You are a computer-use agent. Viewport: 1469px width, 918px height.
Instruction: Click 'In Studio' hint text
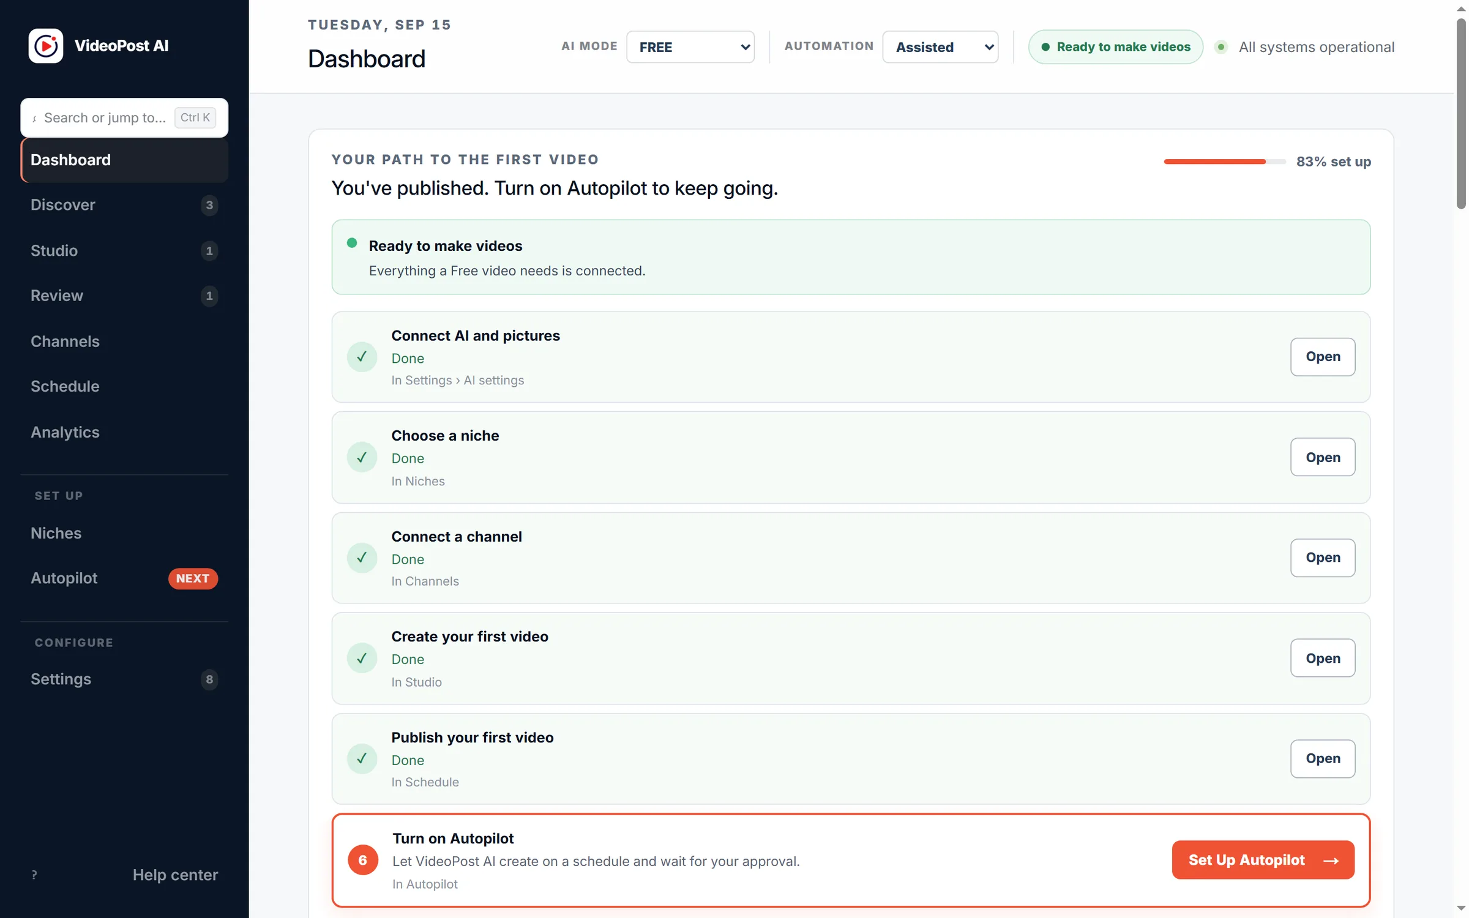tap(417, 682)
